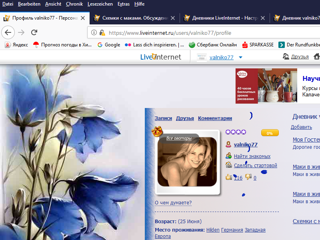This screenshot has height=240, width=320.
Task: Click the 0 dislikes count
Action: click(x=255, y=178)
